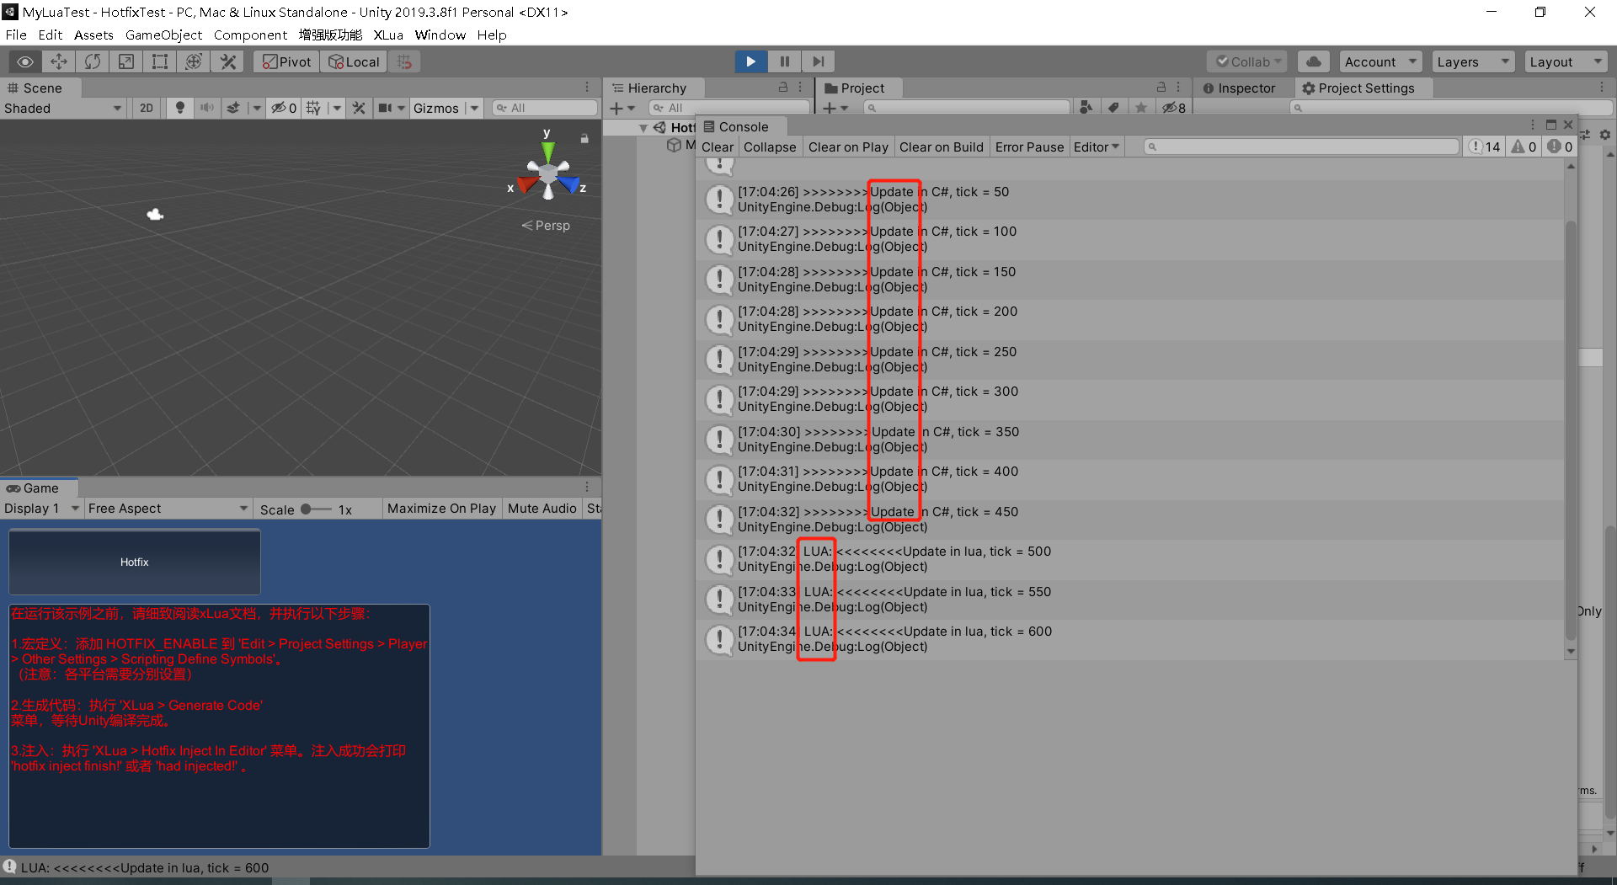Toggle scene effects (skybox) icon
This screenshot has height=885, width=1617.
tap(233, 108)
